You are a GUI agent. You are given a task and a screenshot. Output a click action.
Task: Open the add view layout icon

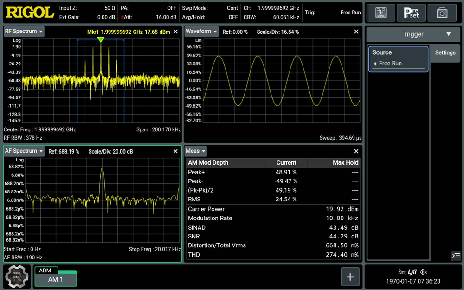380,13
